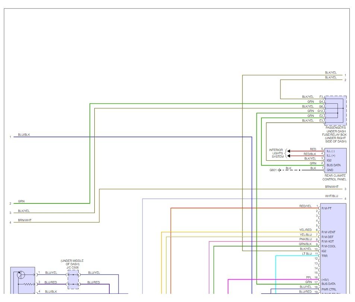The height and width of the screenshot is (302, 355).
Task: Click the Passenger's under-dash fuse/relay box block
Action: click(336, 111)
